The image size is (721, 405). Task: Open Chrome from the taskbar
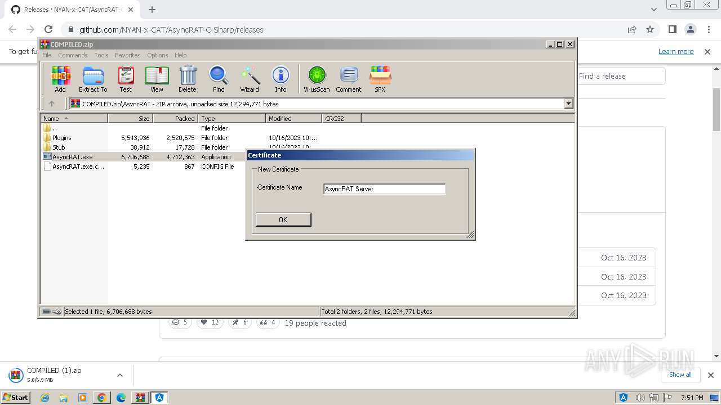(102, 398)
